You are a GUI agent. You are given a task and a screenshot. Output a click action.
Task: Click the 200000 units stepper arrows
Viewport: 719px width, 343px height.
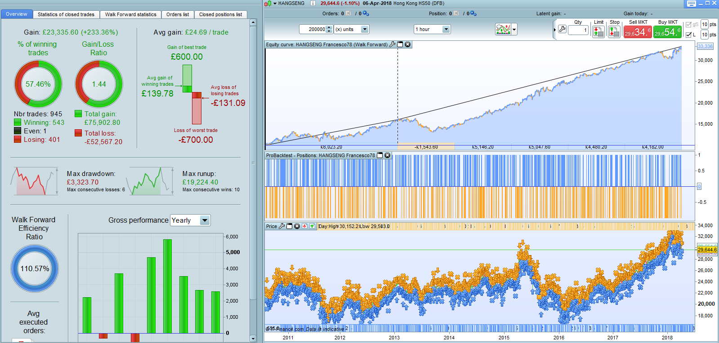pyautogui.click(x=329, y=29)
